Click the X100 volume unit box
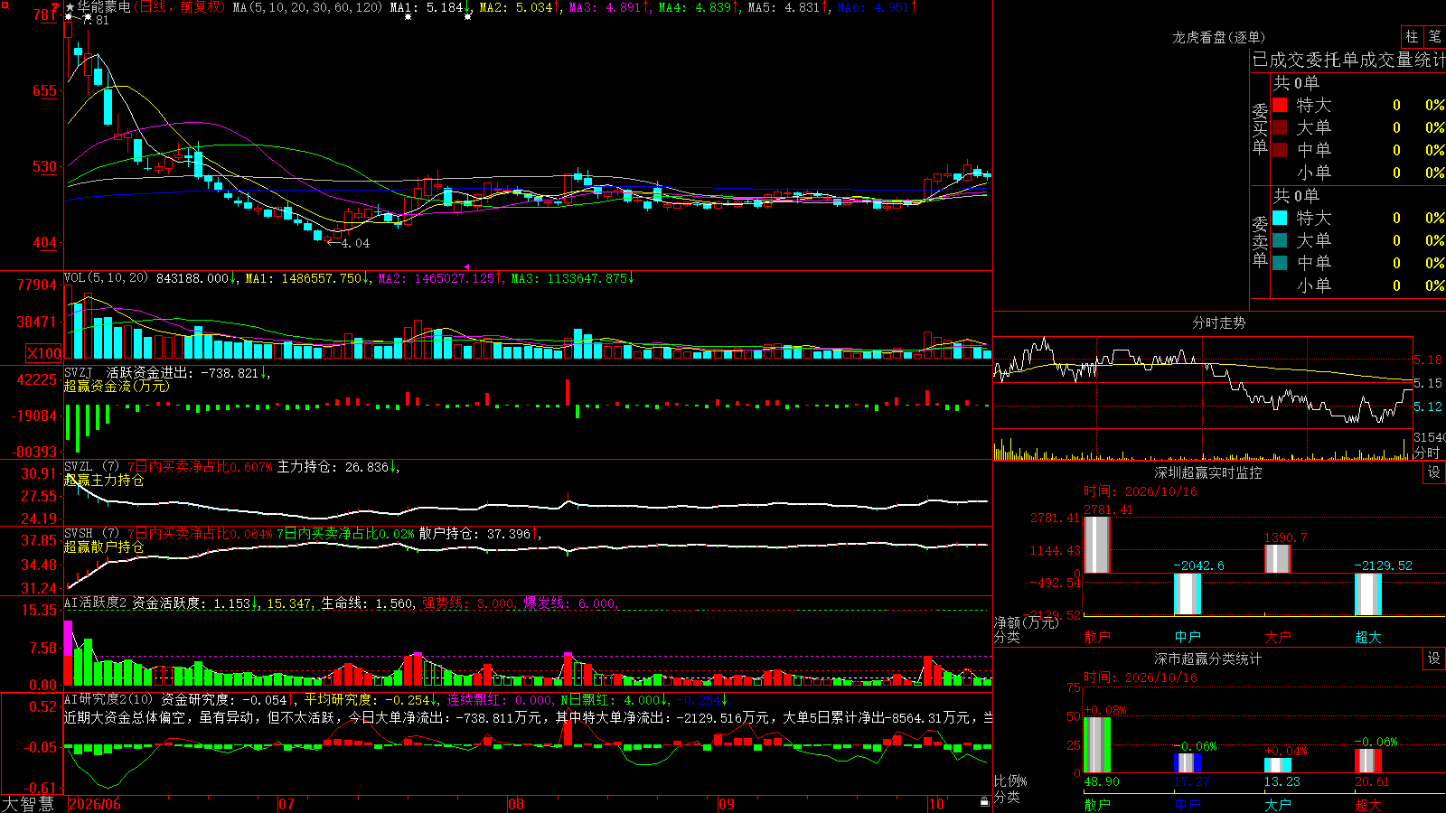1446x813 pixels. tap(43, 353)
